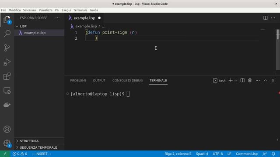
Task: Switch to the PROBLEMI tab
Action: pyautogui.click(x=78, y=80)
